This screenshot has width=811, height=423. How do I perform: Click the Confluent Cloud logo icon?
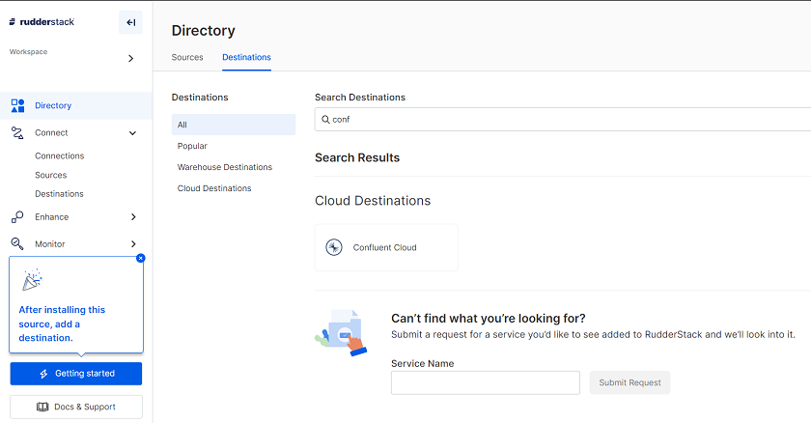(334, 247)
